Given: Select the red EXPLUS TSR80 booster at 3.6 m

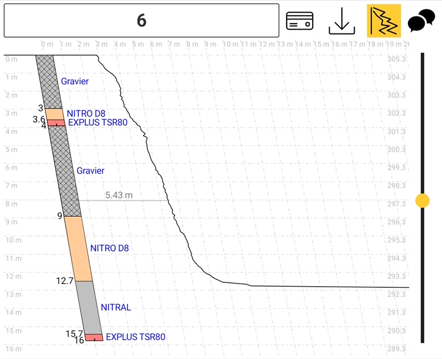Looking at the screenshot, I should (x=56, y=123).
